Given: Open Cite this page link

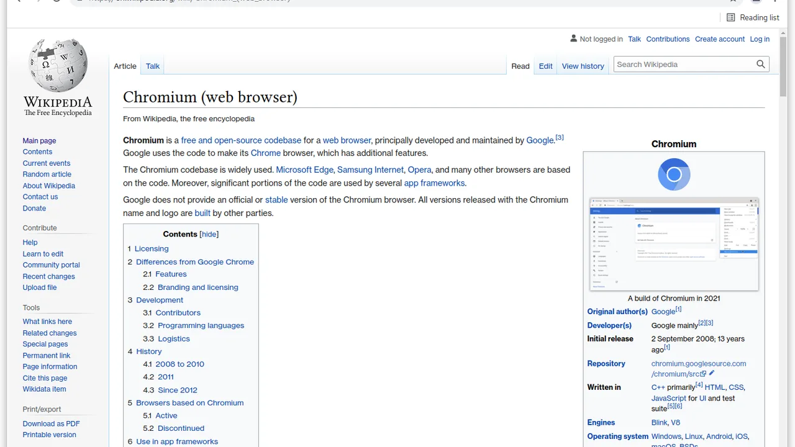Looking at the screenshot, I should point(45,378).
